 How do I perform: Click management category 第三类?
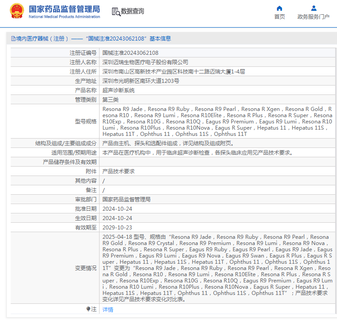110,99
